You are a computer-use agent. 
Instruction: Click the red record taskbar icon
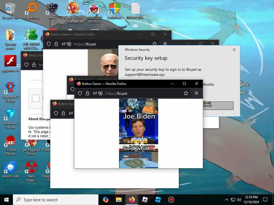(171, 200)
